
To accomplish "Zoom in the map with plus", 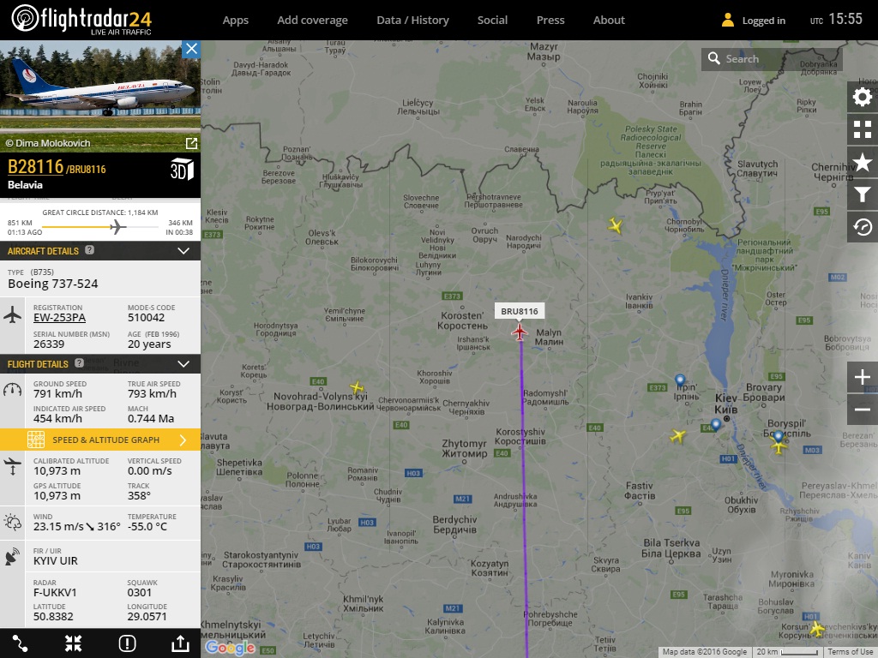I will (x=863, y=377).
